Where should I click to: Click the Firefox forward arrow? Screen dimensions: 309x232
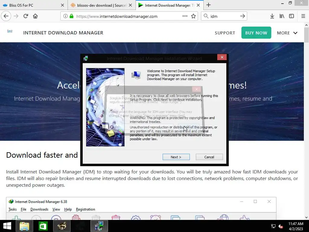[x=16, y=16]
